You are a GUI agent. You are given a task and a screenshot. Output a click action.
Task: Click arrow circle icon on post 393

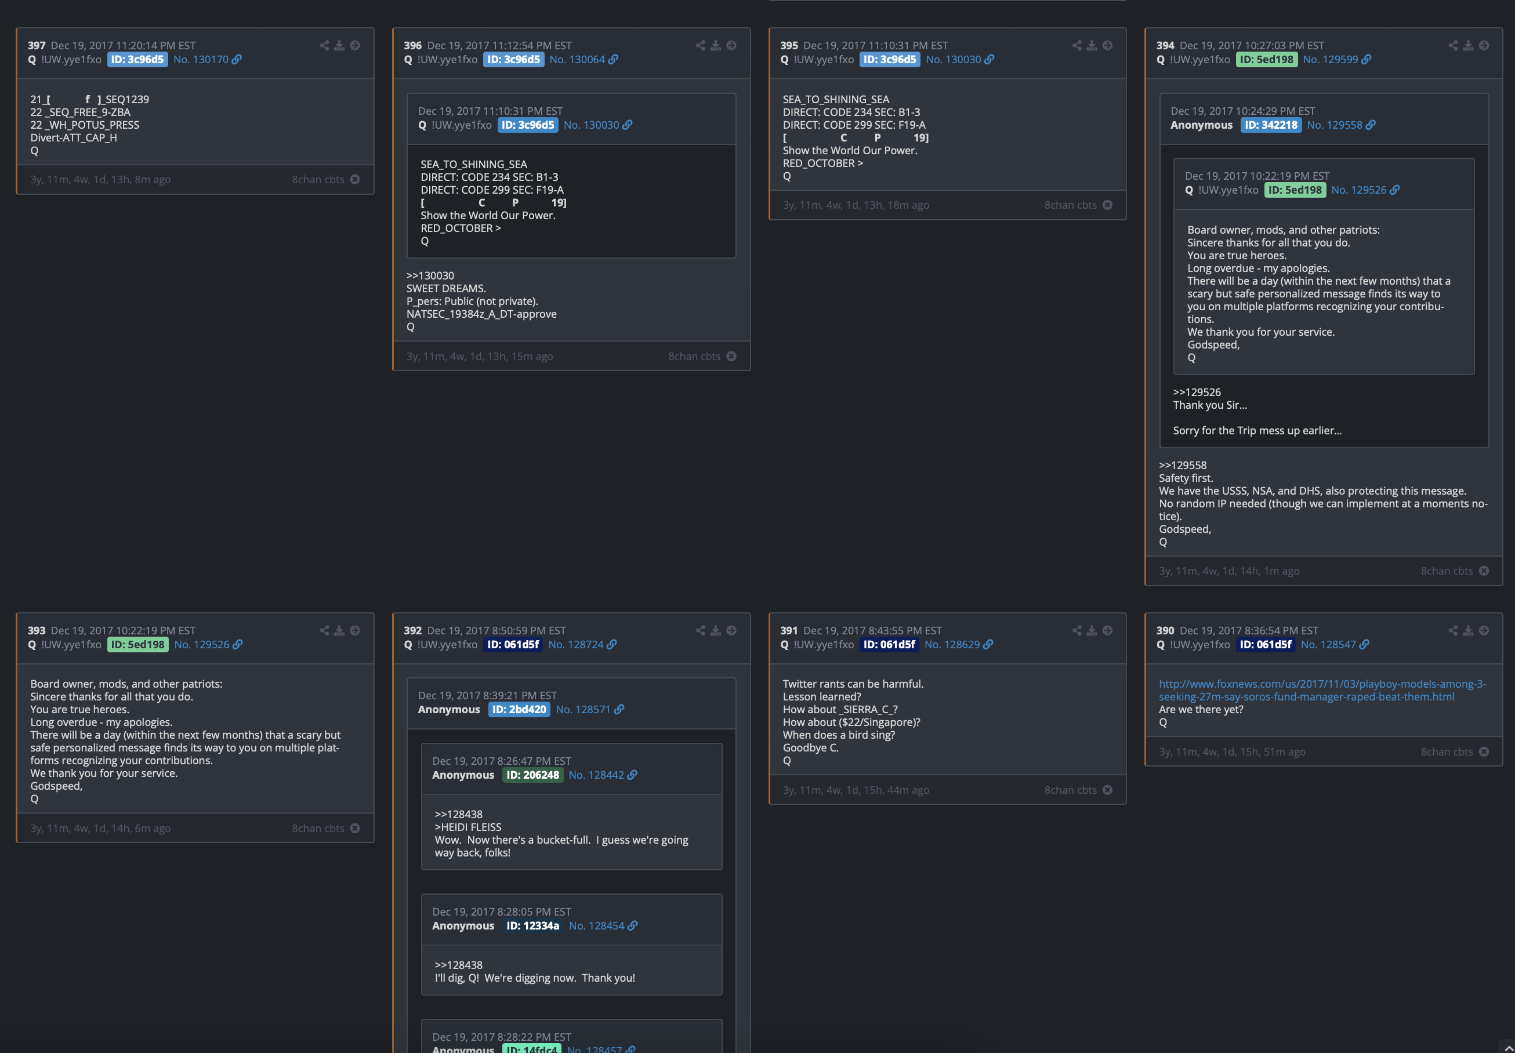[355, 631]
